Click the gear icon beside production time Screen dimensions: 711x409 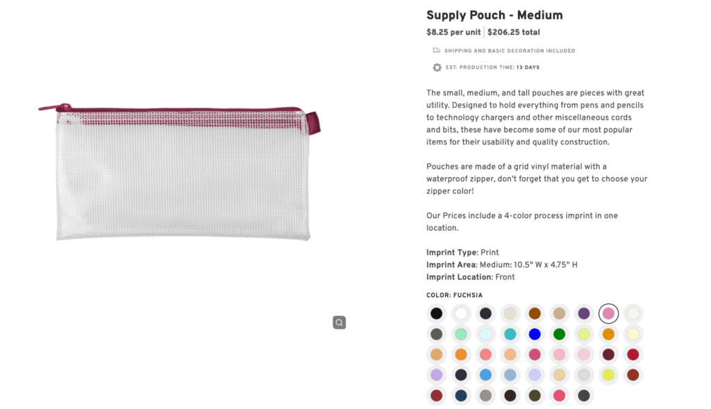[x=437, y=67]
